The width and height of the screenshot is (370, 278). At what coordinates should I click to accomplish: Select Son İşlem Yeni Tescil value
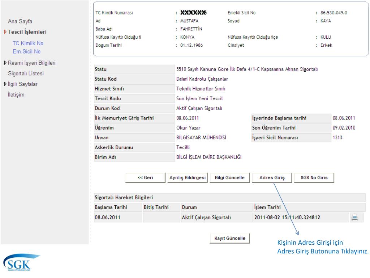pos(199,98)
